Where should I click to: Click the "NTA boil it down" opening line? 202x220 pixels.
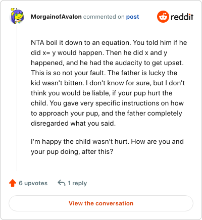[x=109, y=43]
